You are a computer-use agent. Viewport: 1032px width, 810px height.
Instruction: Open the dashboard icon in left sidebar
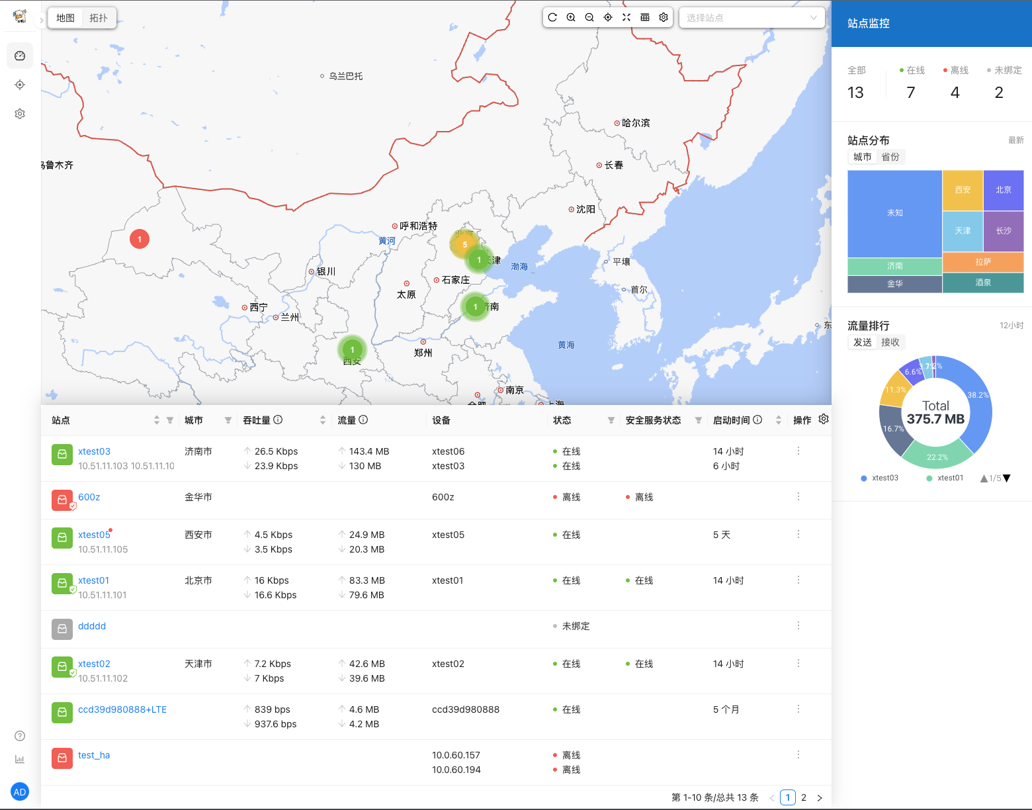coord(20,56)
